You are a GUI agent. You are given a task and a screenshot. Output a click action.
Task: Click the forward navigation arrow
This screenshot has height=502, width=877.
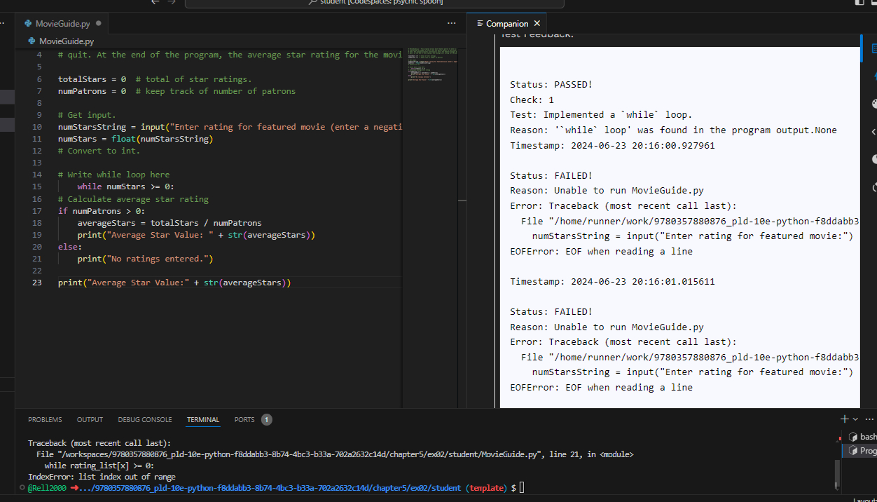click(x=172, y=3)
